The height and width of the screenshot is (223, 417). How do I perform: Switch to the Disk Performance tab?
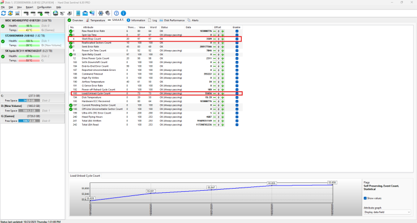coord(172,20)
